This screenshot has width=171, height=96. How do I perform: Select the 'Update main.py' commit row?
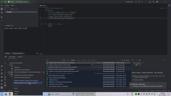(88, 80)
